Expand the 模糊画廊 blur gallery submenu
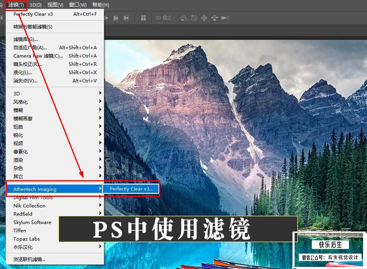367x269 pixels. pos(55,118)
